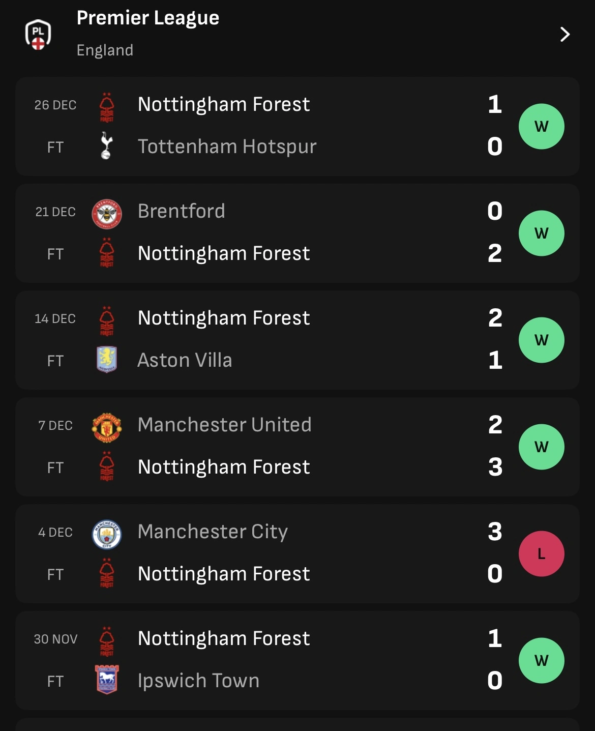Select the W badge on Tottenham match

(541, 126)
